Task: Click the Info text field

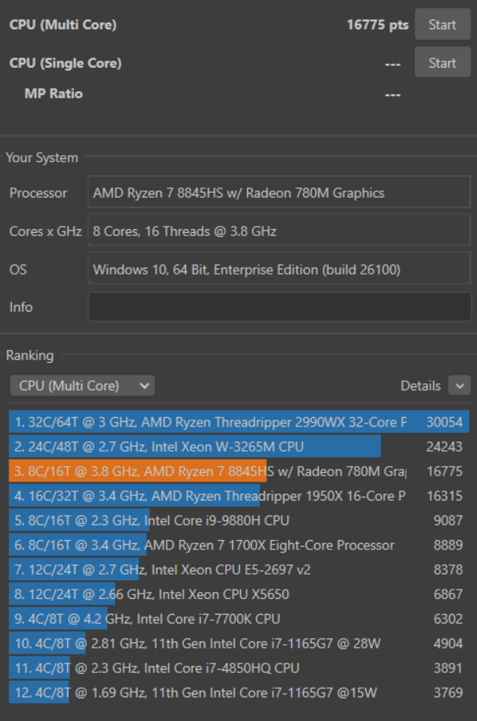Action: coord(279,307)
